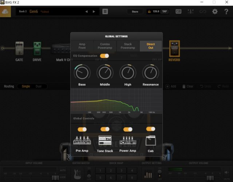Toggle the Cab global switch
This screenshot has height=182, width=233.
[x=151, y=129]
